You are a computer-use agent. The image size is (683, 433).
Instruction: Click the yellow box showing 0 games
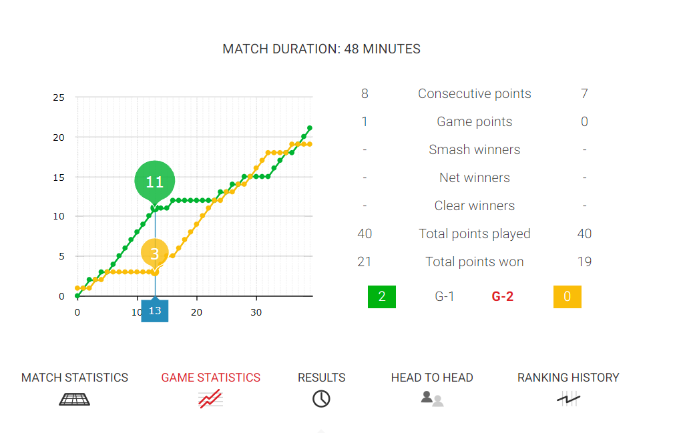click(567, 297)
